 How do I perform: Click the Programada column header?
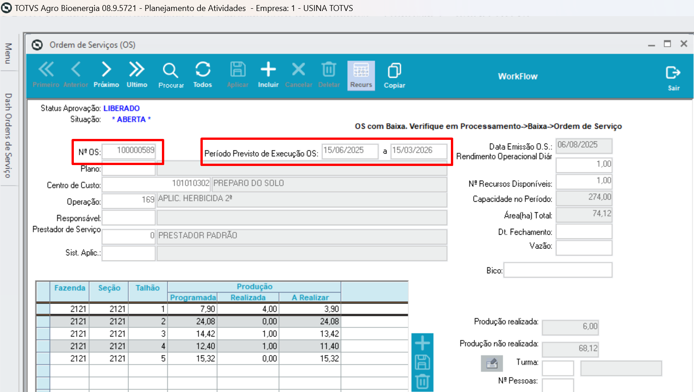[x=193, y=297]
